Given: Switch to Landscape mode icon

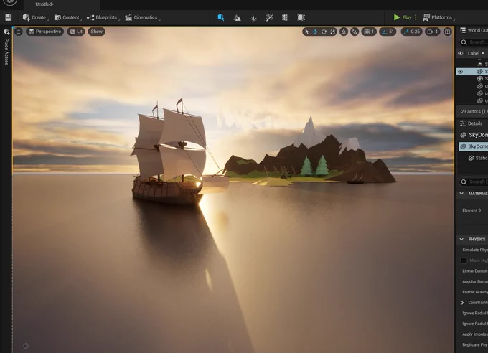Looking at the screenshot, I should coord(237,18).
